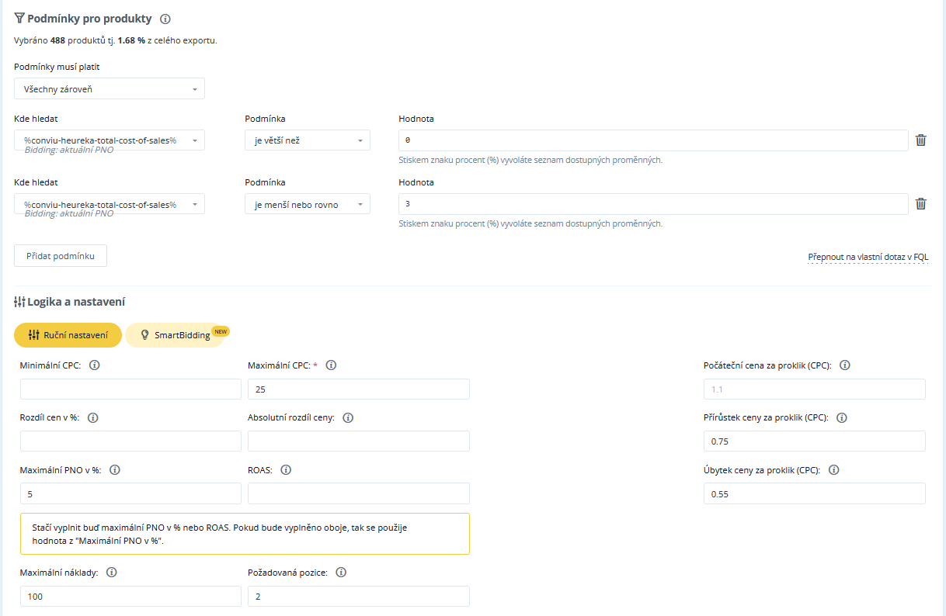Click info icon beside Podmínky pro produkty

pos(165,19)
